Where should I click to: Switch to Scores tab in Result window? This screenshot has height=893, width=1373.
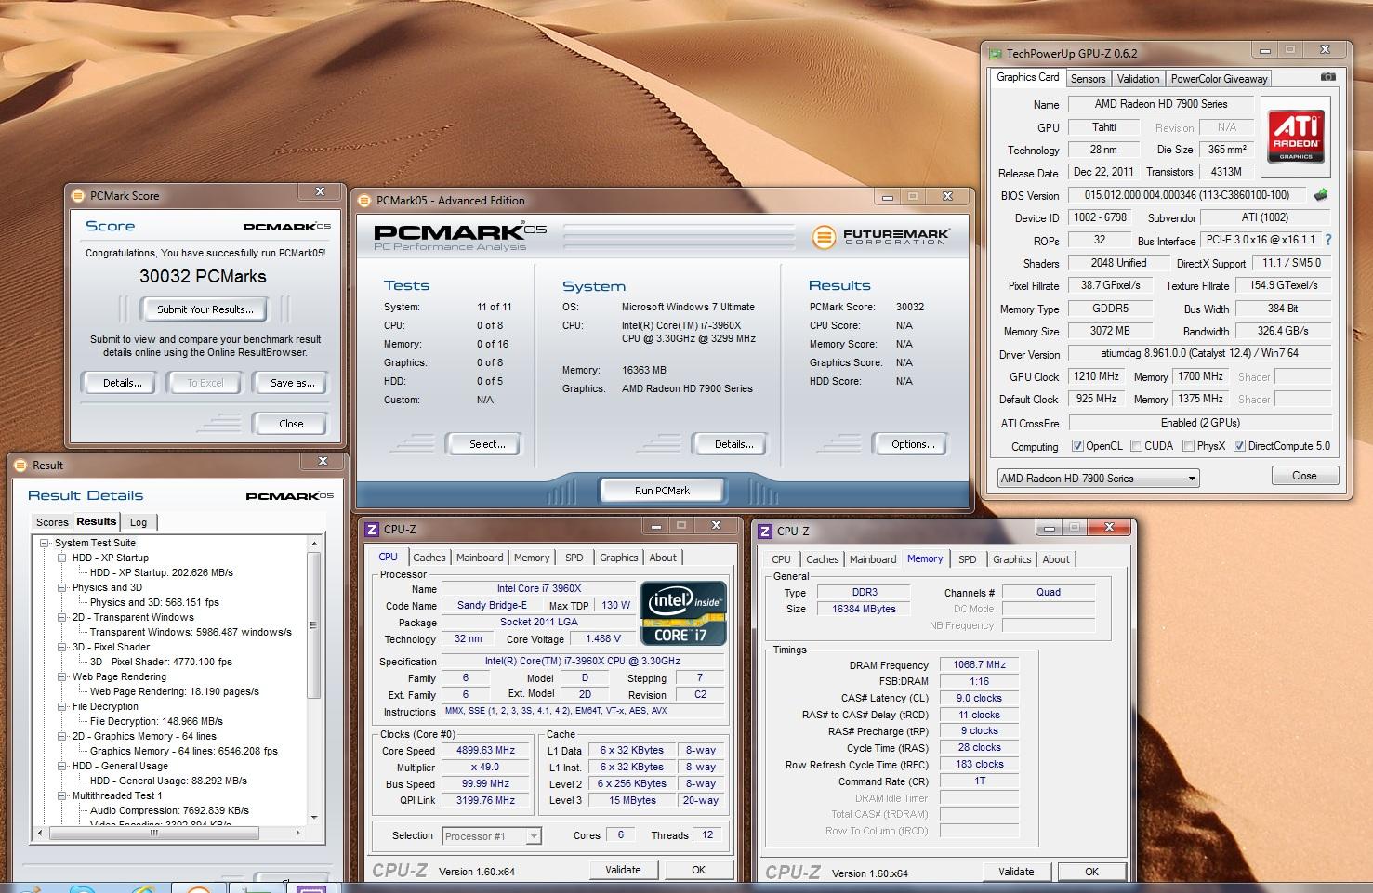(52, 522)
